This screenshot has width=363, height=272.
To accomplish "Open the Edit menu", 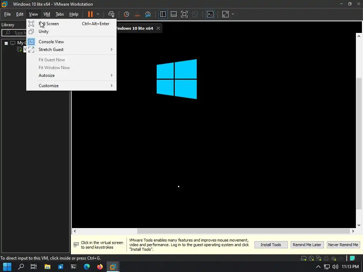I will [x=20, y=14].
